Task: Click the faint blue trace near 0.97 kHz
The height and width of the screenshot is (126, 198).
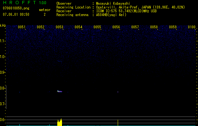Action: coord(60,61)
